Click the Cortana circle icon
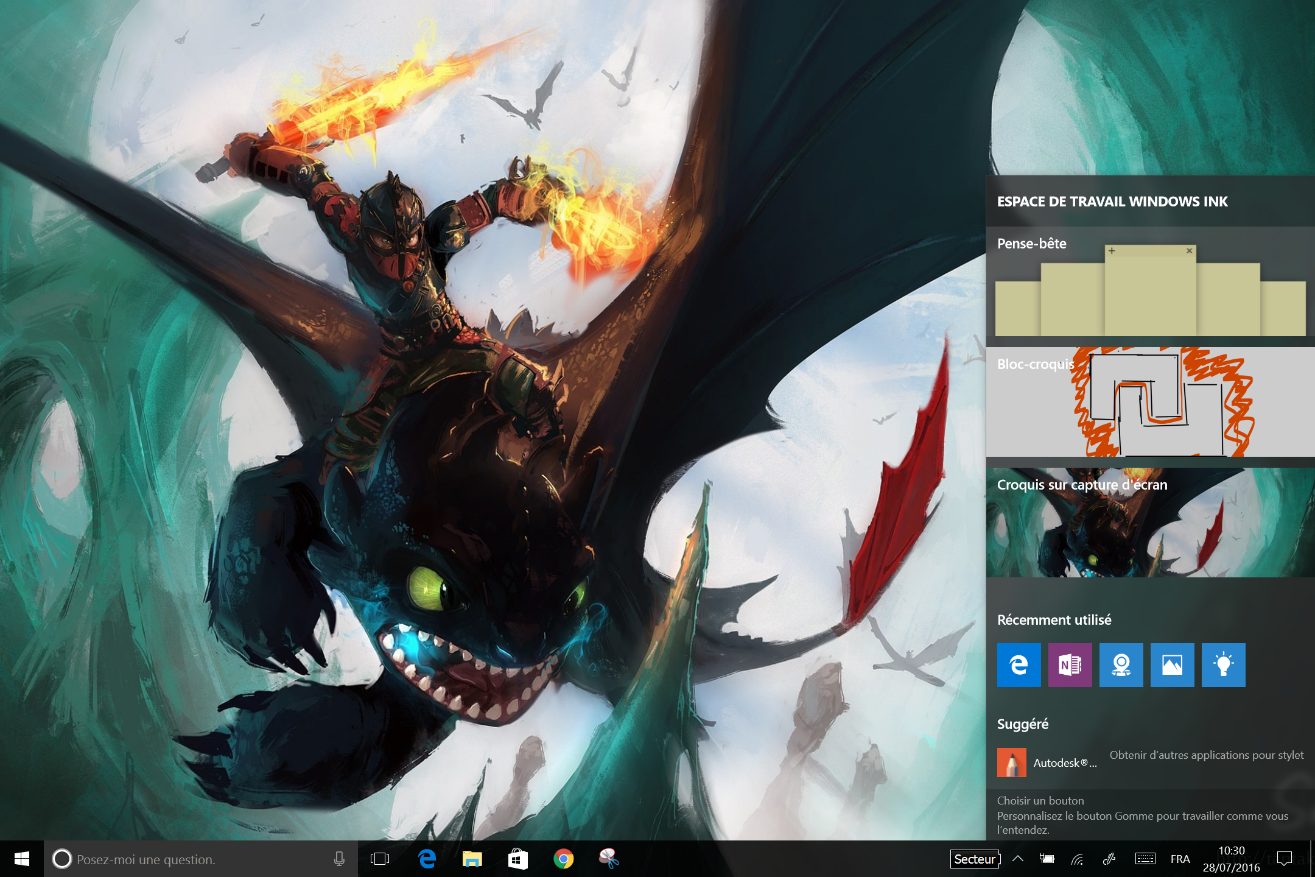This screenshot has height=877, width=1315. (x=61, y=859)
